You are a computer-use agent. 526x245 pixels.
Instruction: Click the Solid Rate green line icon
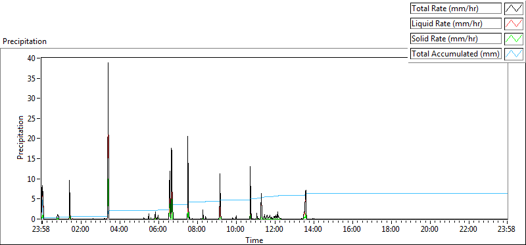(x=514, y=39)
